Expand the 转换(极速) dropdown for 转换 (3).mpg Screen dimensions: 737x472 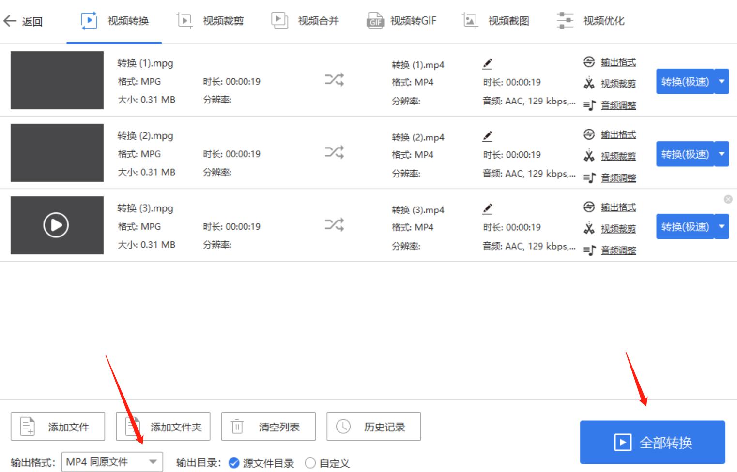click(721, 226)
